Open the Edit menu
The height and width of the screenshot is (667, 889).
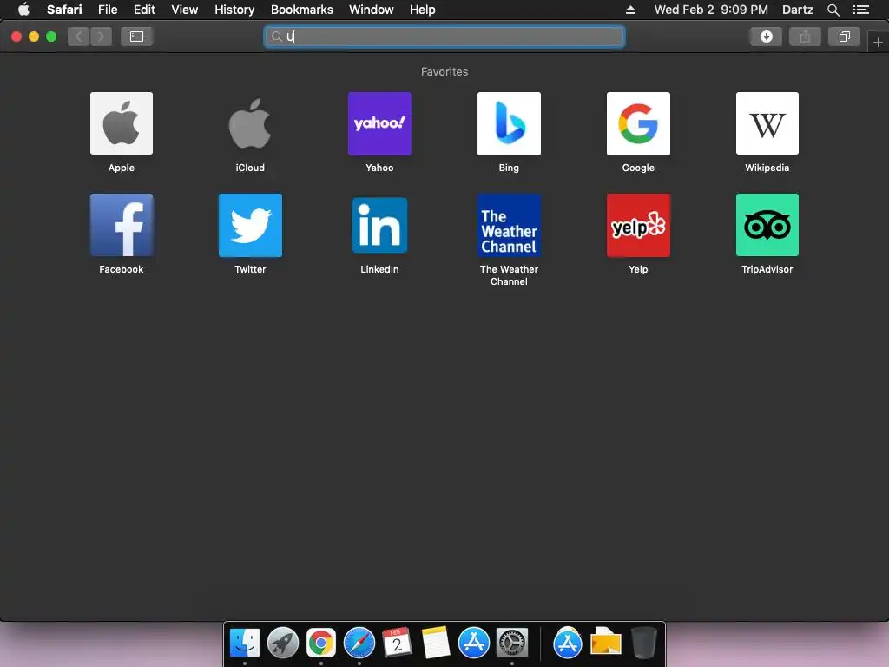tap(144, 10)
